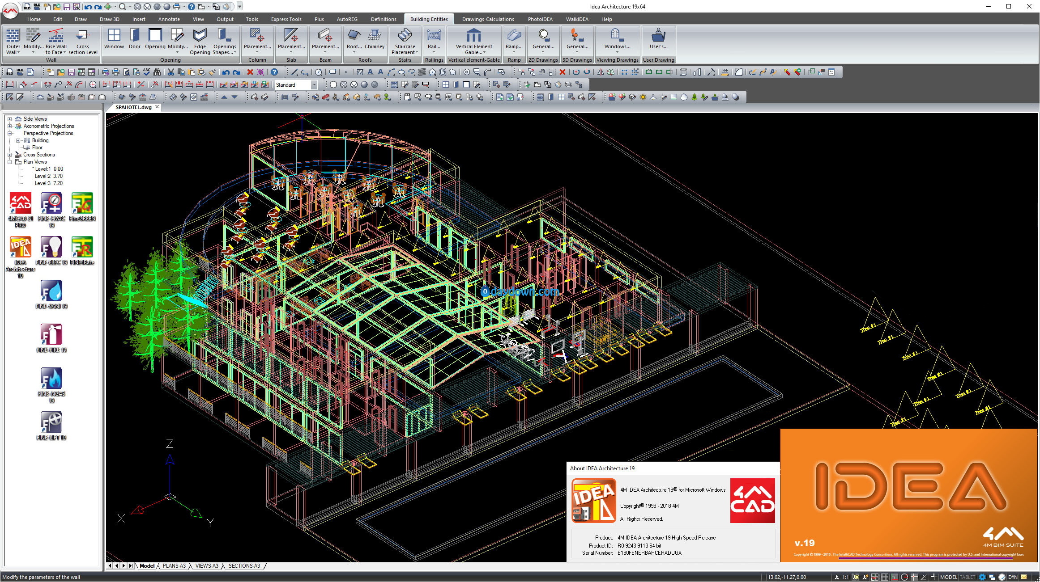This screenshot has height=582, width=1040.
Task: Launch the FINE4Rate shortcut
Action: point(82,251)
